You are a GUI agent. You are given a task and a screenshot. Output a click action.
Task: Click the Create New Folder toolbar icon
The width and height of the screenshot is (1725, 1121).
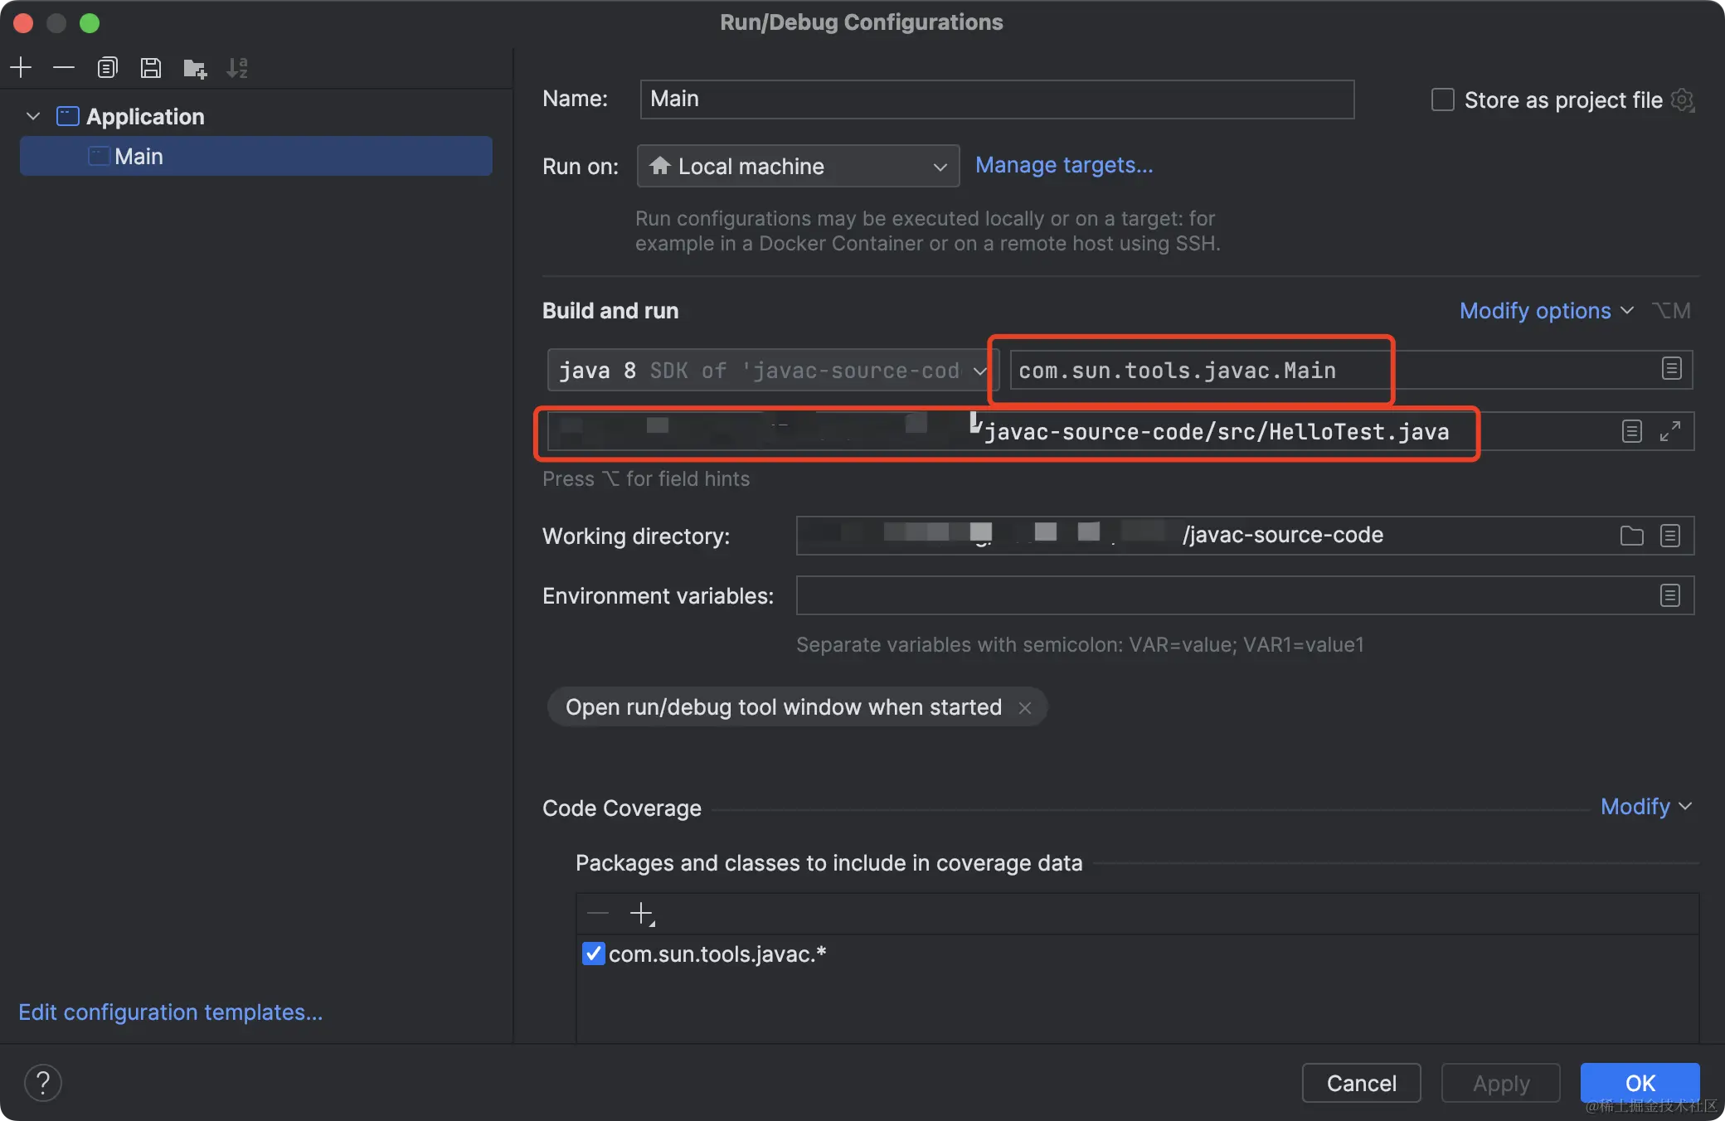pos(194,68)
